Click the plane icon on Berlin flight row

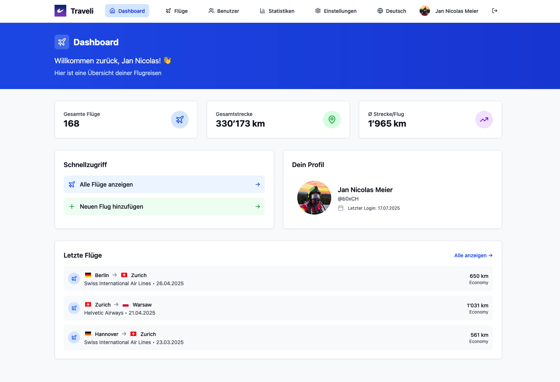[x=74, y=279]
